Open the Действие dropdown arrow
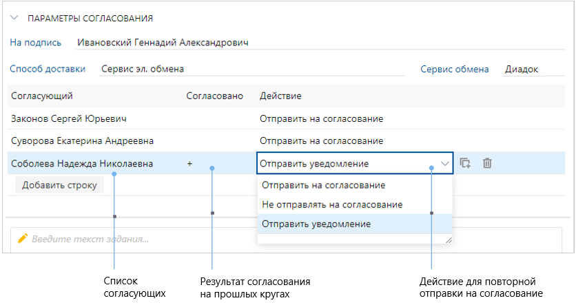Image resolution: width=576 pixels, height=305 pixels. pyautogui.click(x=444, y=164)
